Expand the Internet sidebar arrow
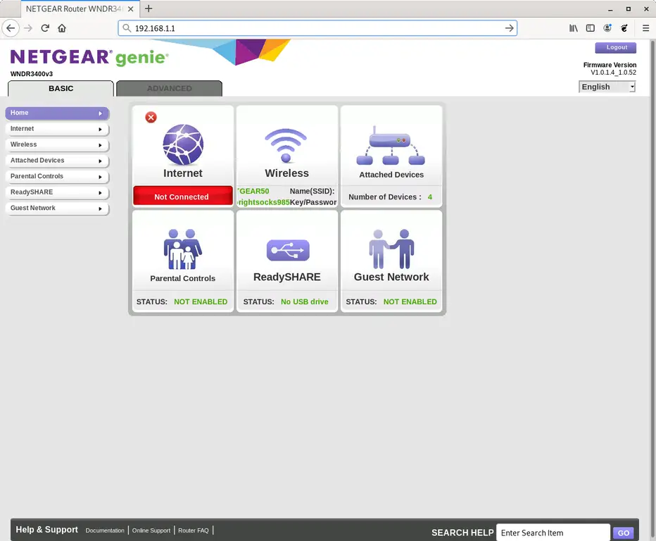The image size is (656, 541). point(100,130)
